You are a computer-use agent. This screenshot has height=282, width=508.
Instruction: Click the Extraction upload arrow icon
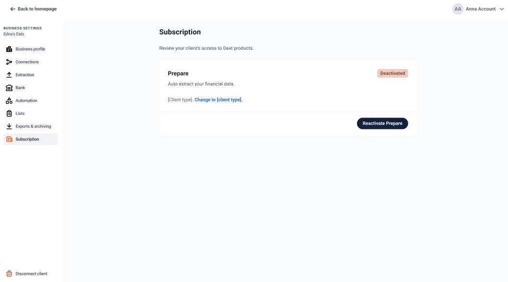(9, 75)
